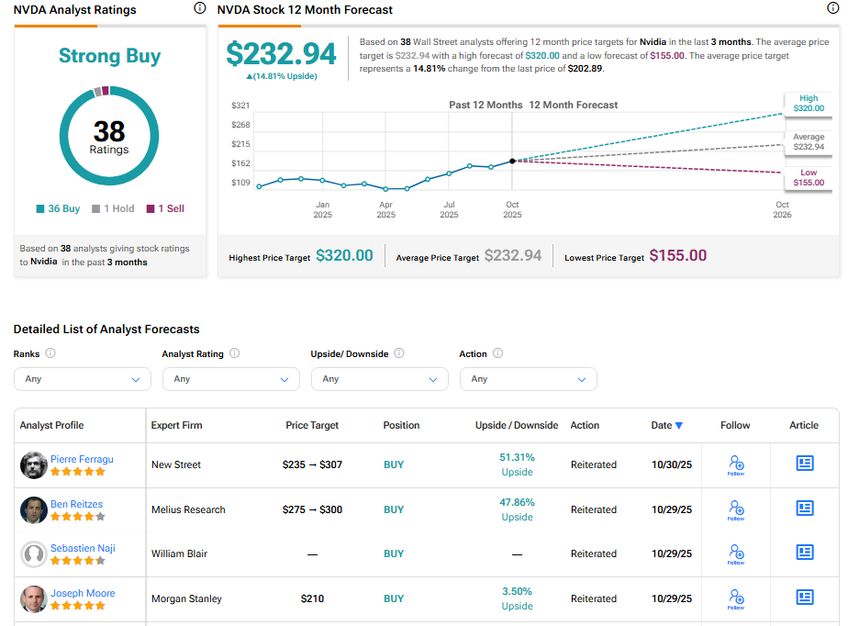Click the info icon beside NVDA Analyst Ratings
Viewport: 848px width, 626px height.
pyautogui.click(x=200, y=8)
